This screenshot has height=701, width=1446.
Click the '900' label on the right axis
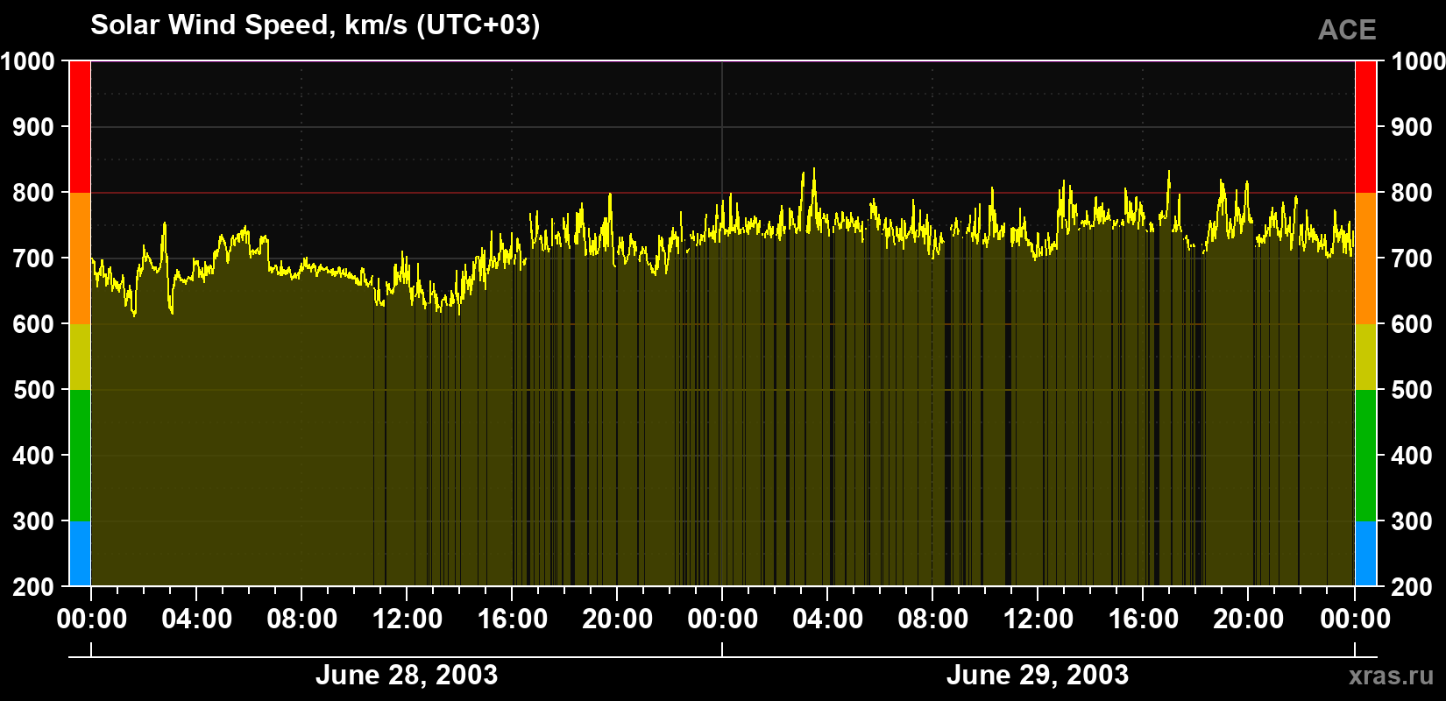(x=1412, y=127)
